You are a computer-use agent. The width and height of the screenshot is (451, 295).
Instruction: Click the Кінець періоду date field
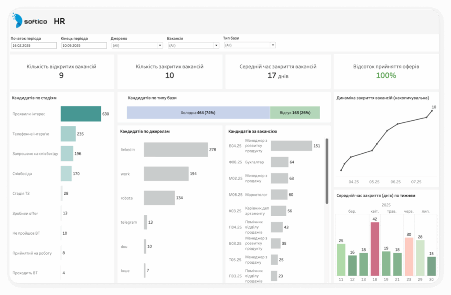(84, 45)
